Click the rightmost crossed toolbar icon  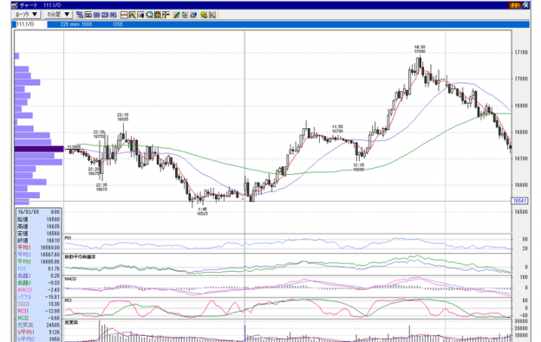tap(212, 15)
